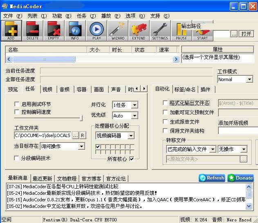Open the 列表 (L) menu
The image size is (258, 223).
37,16
